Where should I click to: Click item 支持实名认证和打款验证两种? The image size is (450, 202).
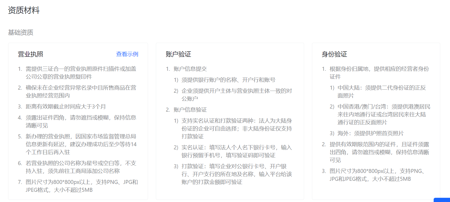(237, 129)
